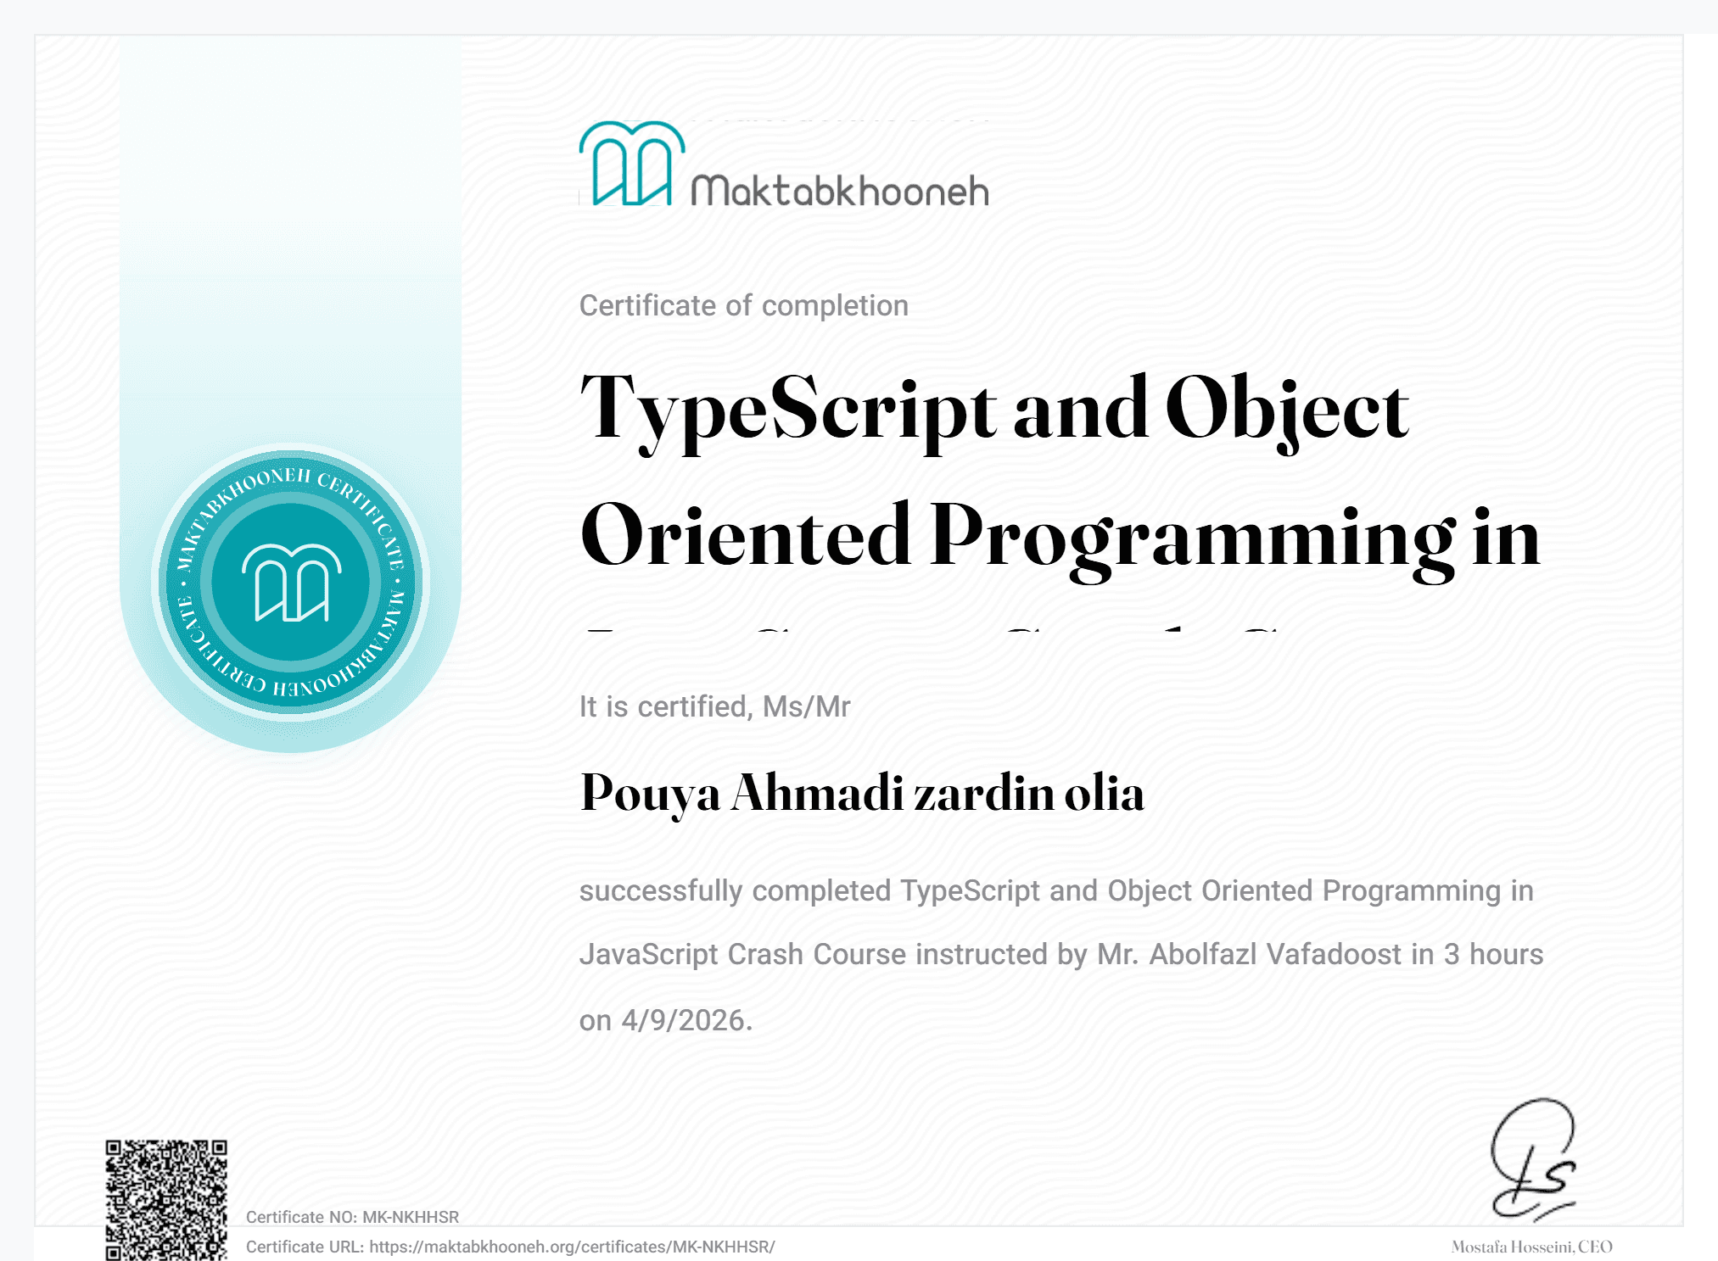The height and width of the screenshot is (1261, 1718).
Task: Click 'Mostafa Hosseini, CEO' caption
Action: [x=1531, y=1247]
